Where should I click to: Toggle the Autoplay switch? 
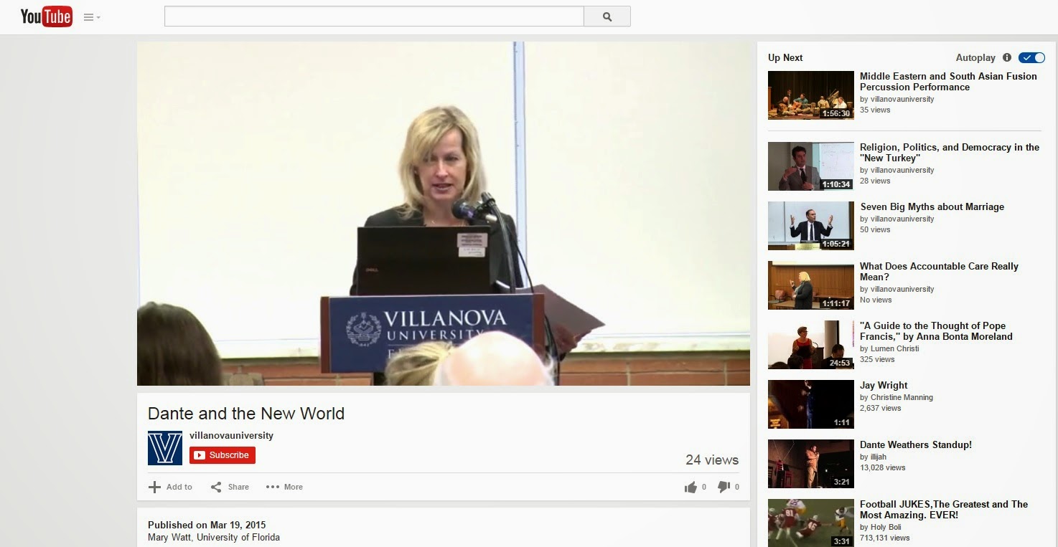coord(1031,57)
